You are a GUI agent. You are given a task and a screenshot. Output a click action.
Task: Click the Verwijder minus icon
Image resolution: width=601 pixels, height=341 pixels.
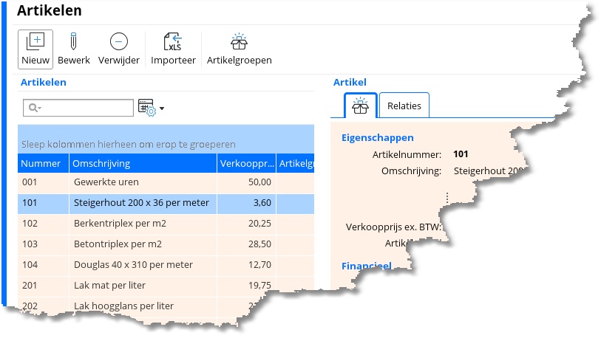pos(118,42)
